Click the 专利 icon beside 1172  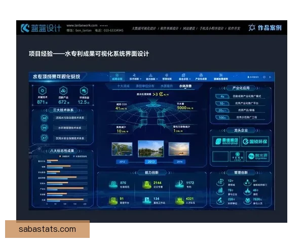pos(179,184)
